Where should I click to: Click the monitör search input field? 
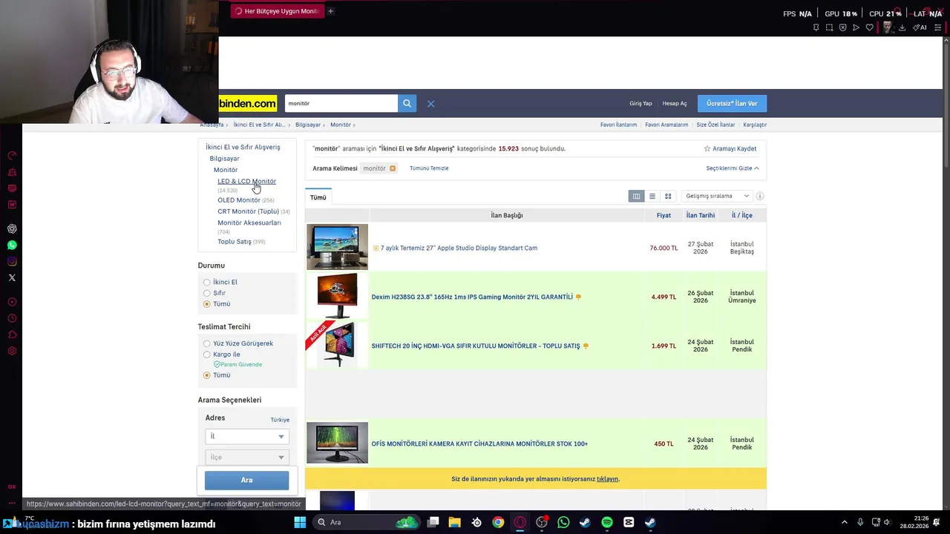pos(341,104)
